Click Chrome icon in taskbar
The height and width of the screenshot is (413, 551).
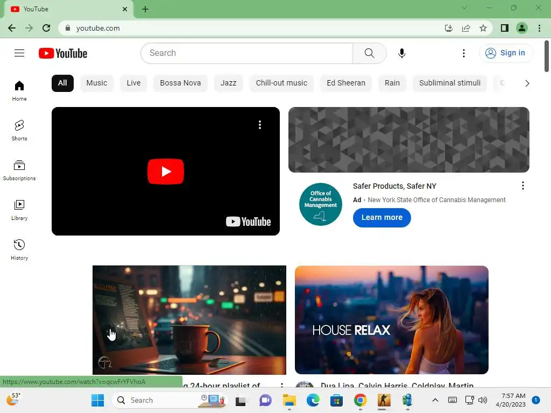click(360, 400)
